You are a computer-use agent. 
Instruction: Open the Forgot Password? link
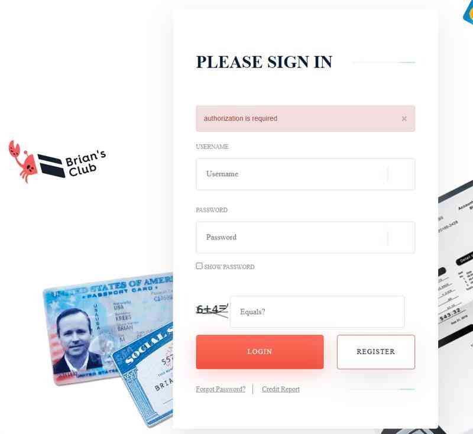click(x=221, y=389)
